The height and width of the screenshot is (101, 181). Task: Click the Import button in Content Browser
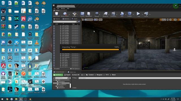coord(67,75)
